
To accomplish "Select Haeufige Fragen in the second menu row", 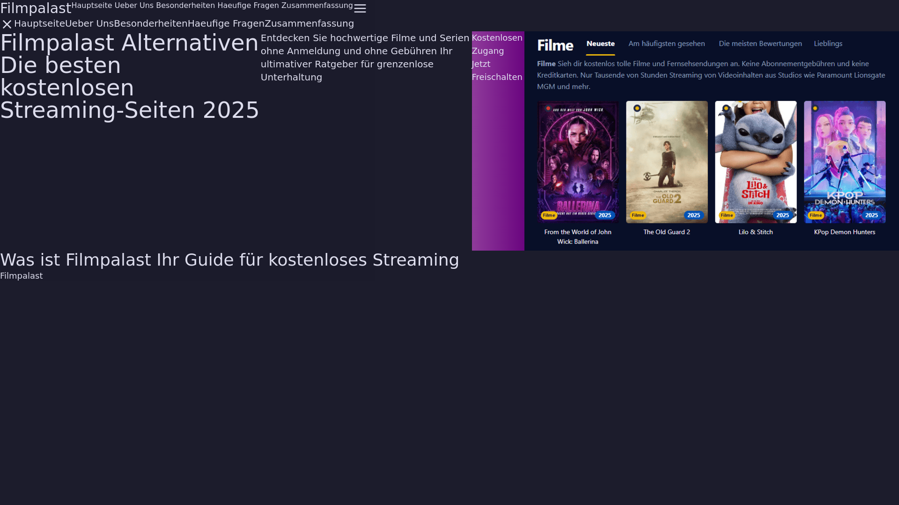I will (226, 23).
